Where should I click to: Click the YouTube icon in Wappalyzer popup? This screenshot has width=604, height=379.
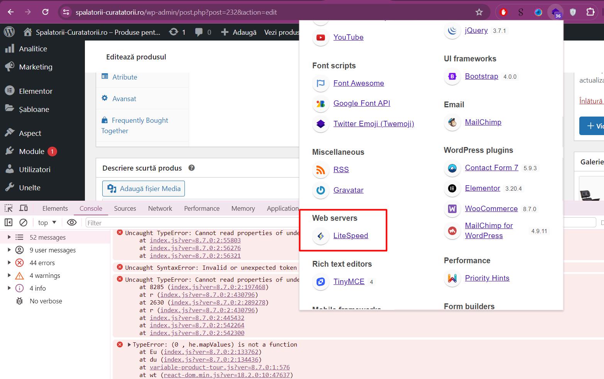[321, 37]
